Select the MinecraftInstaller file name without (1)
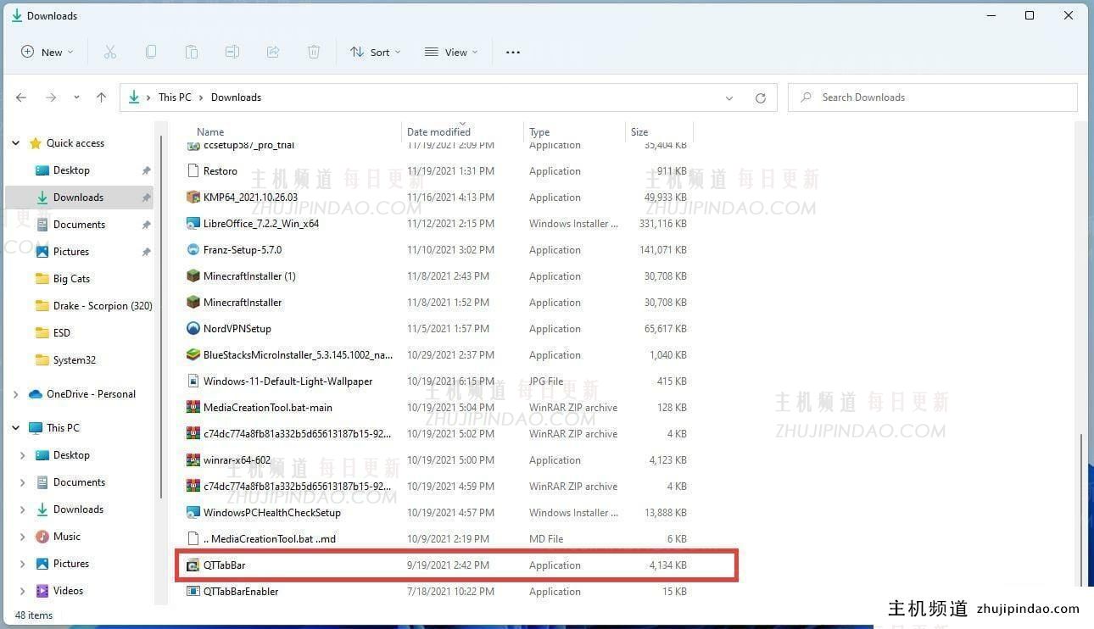This screenshot has width=1094, height=629. coord(243,303)
